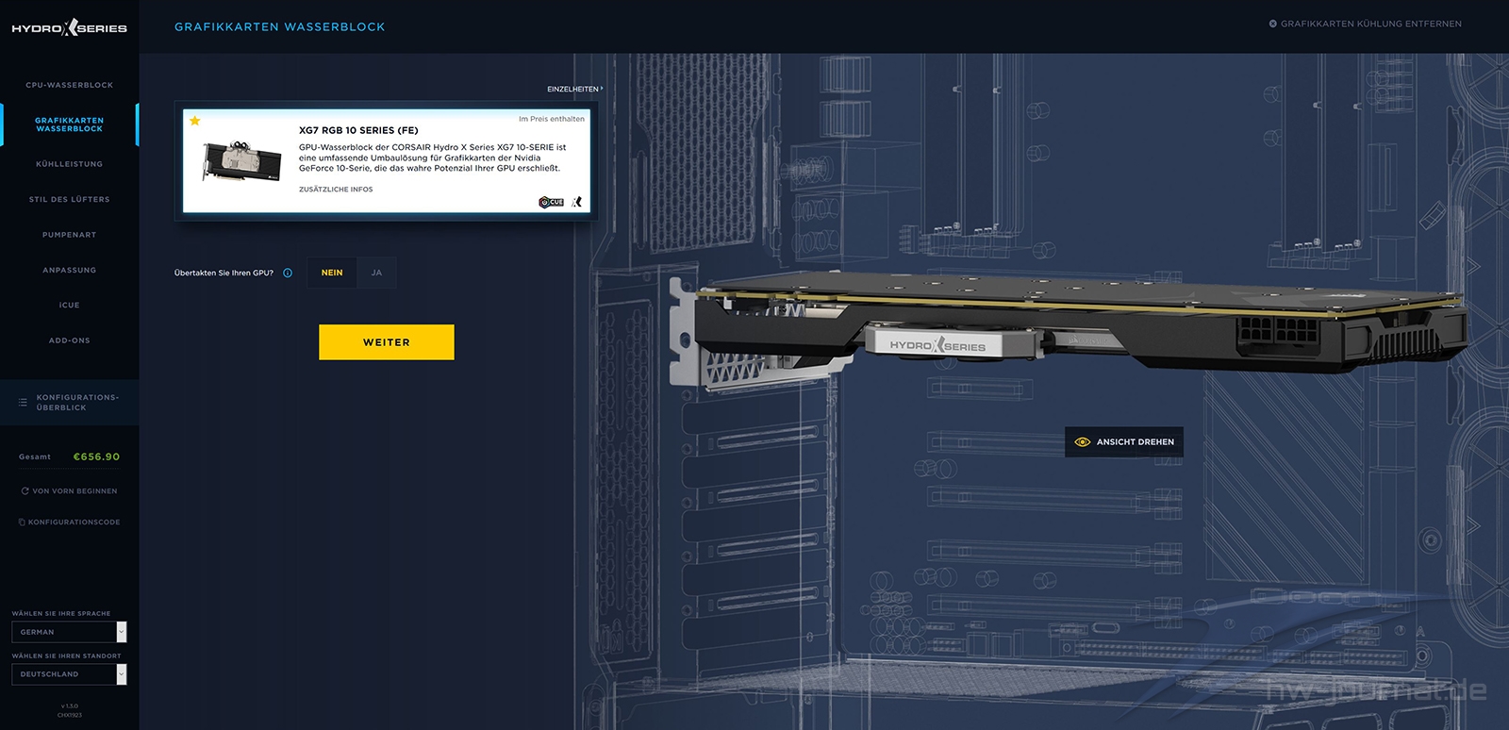Click the Im Preis enthalten label
Viewport: 1509px width, 730px height.
pos(552,119)
